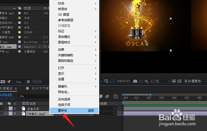Viewport: 207px width, 131px height.
Task: Click the label color swatch of layer 2
Action: [11, 113]
